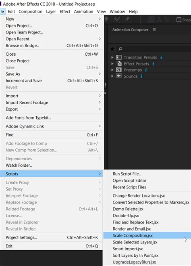Open the Save As submenu

52,74
